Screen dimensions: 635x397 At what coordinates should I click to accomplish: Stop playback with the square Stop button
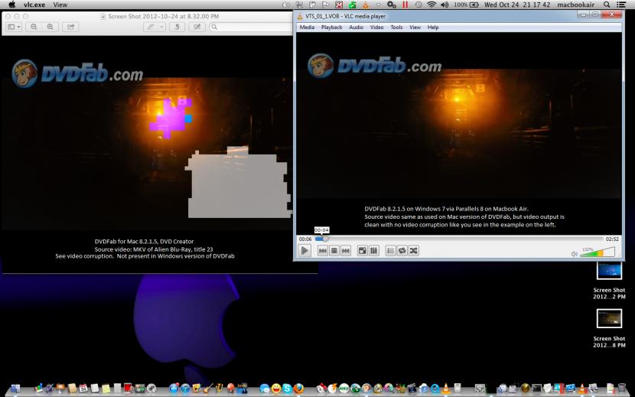pyautogui.click(x=334, y=250)
